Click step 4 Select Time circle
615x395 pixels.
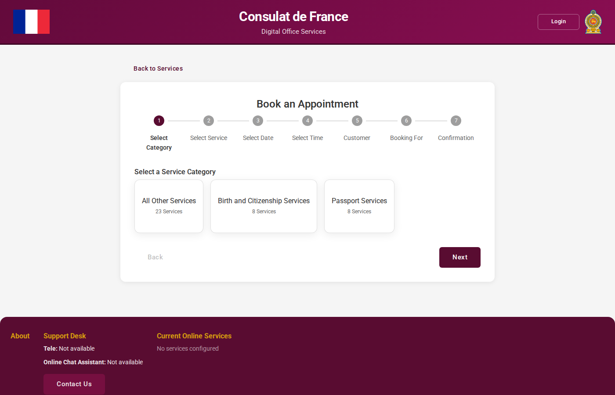(x=307, y=121)
